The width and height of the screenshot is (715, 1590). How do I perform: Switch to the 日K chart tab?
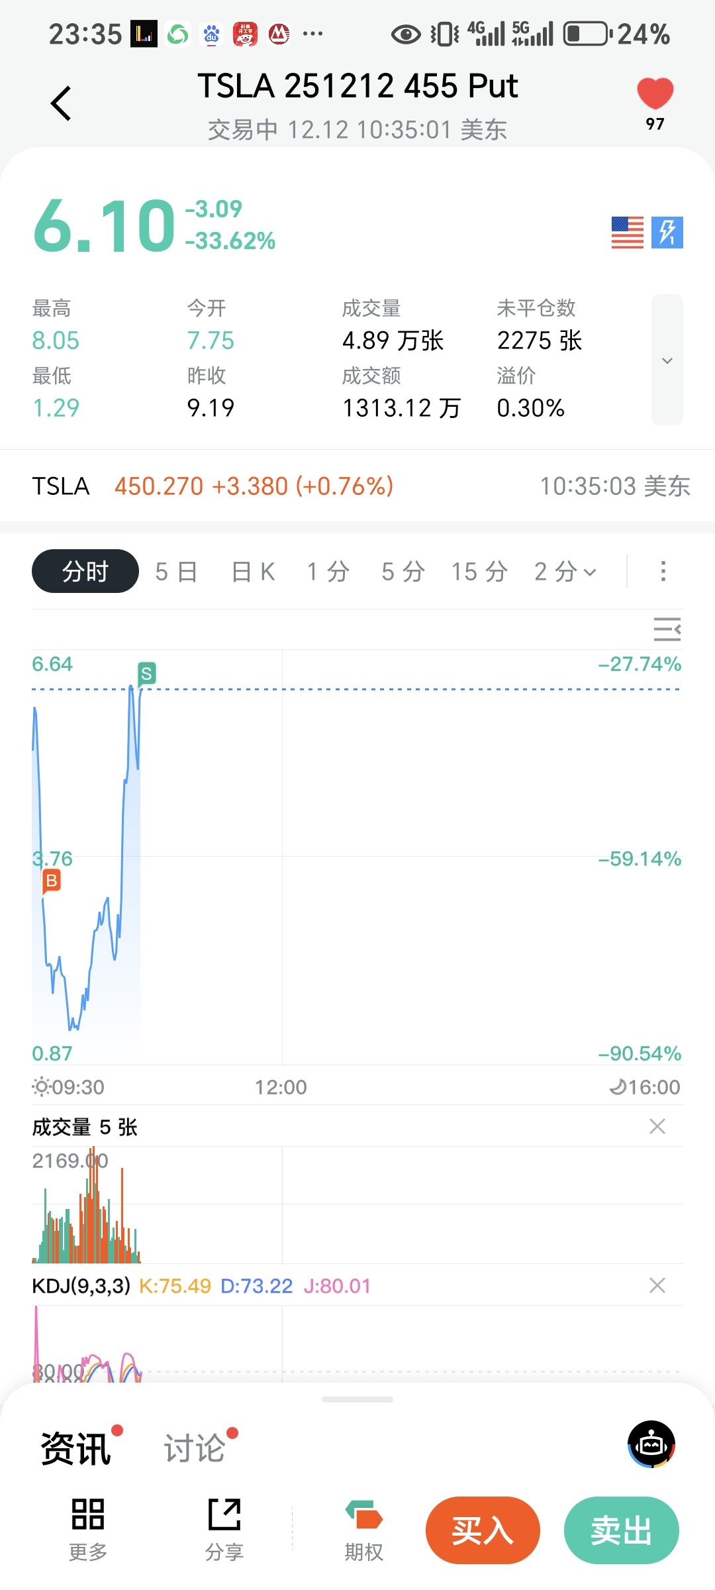pos(253,572)
